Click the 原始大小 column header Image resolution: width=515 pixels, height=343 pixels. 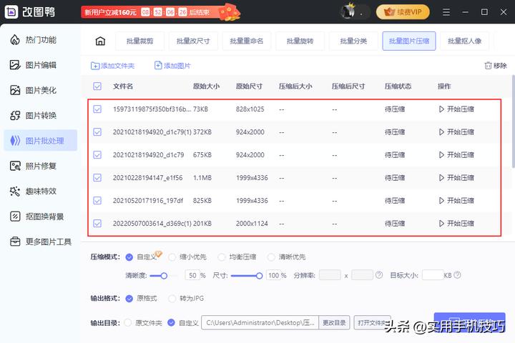(x=206, y=86)
